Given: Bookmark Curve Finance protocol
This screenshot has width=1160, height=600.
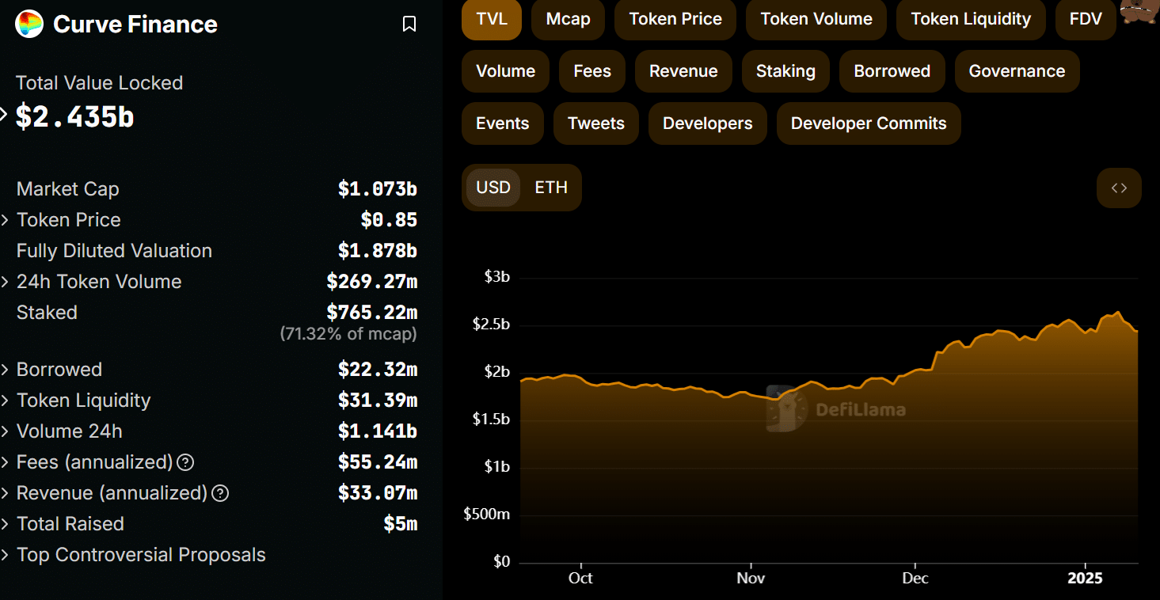Looking at the screenshot, I should click(x=409, y=25).
